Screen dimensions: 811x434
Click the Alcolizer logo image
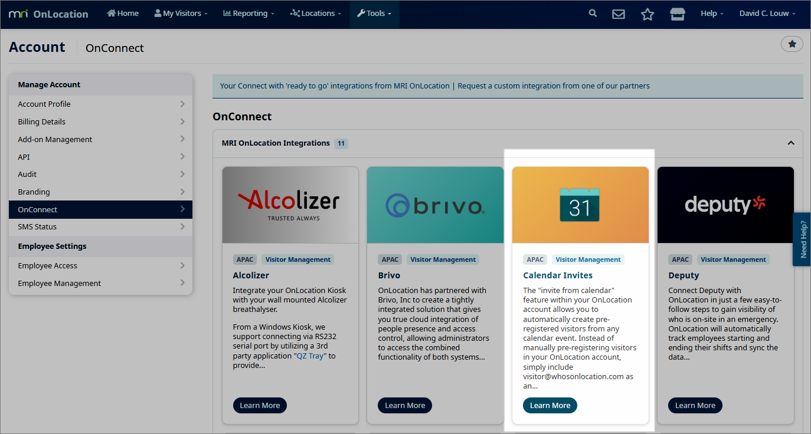point(290,205)
